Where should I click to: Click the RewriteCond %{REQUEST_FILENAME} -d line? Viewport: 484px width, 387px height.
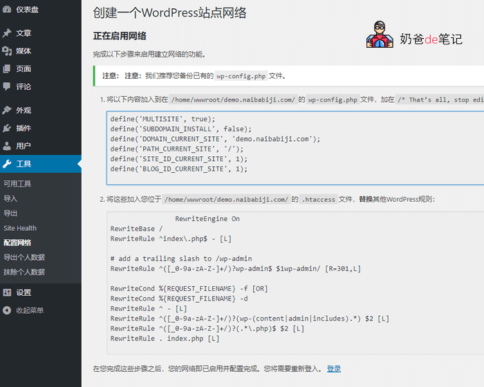[x=179, y=299]
